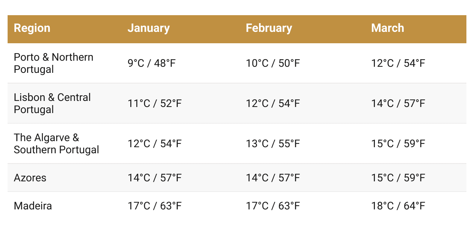Viewport: 474px width, 228px height.
Task: Click Porto's February temperature 10°C / 50°F
Action: [273, 63]
